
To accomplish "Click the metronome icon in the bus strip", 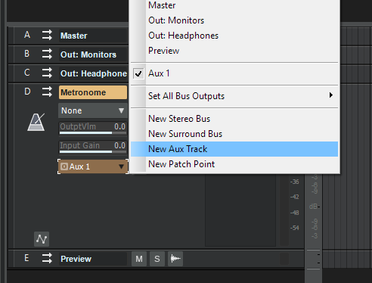I will click(x=36, y=122).
